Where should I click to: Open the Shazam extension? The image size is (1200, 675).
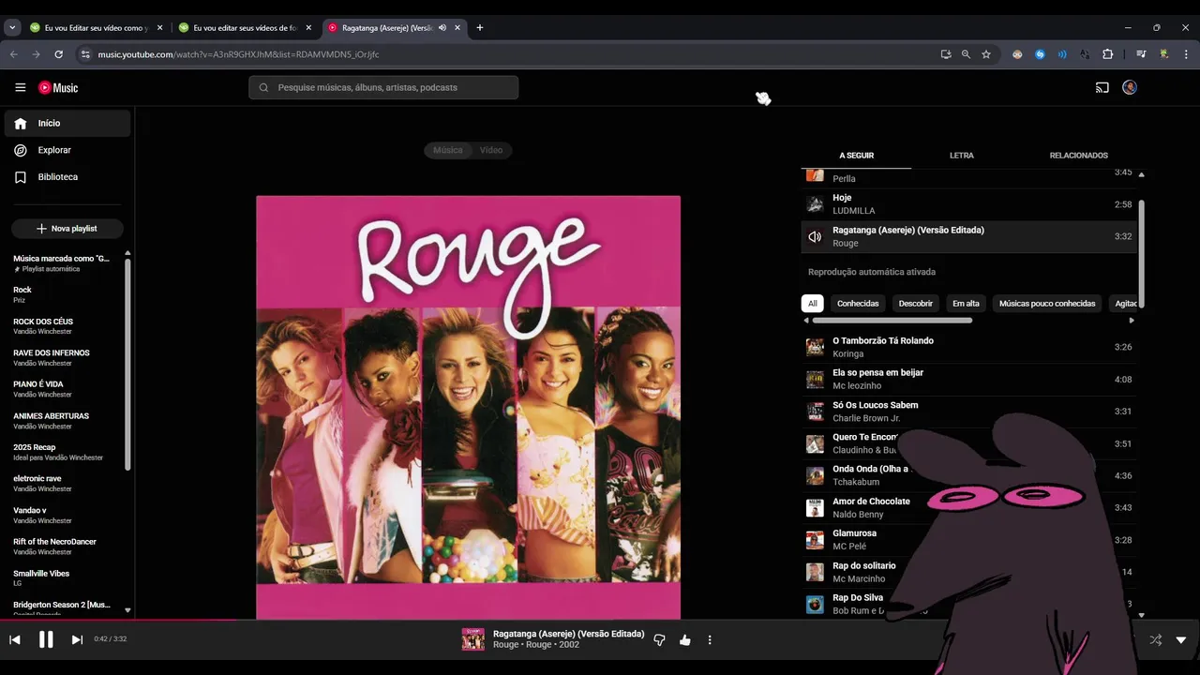coord(1040,54)
